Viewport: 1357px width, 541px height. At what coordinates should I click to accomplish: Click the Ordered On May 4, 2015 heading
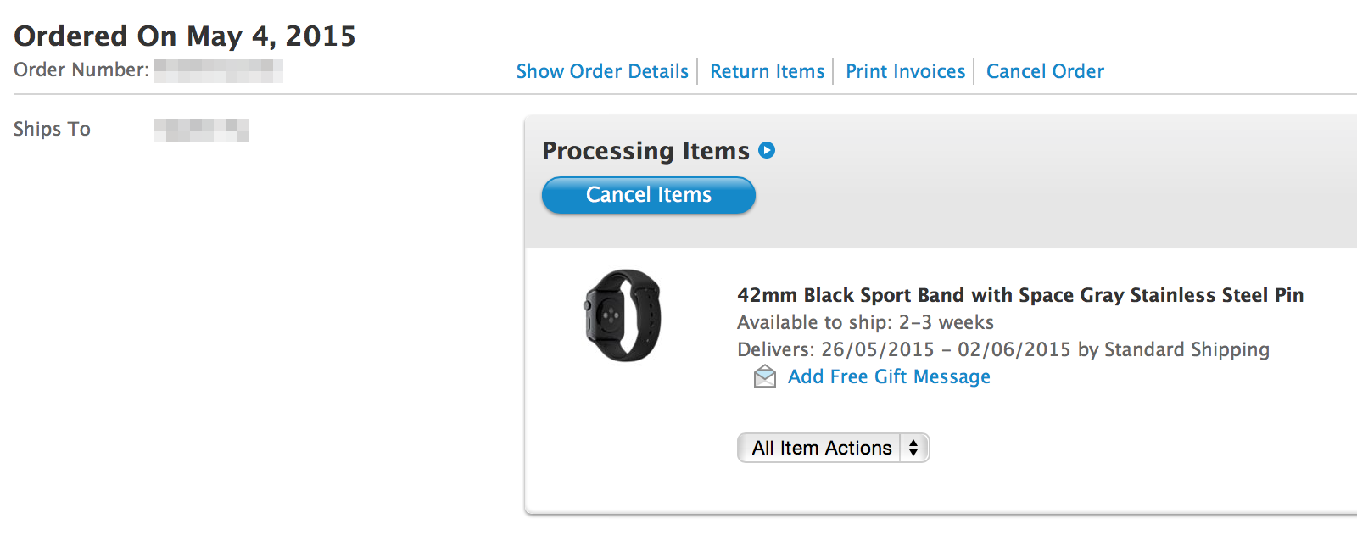pos(185,36)
